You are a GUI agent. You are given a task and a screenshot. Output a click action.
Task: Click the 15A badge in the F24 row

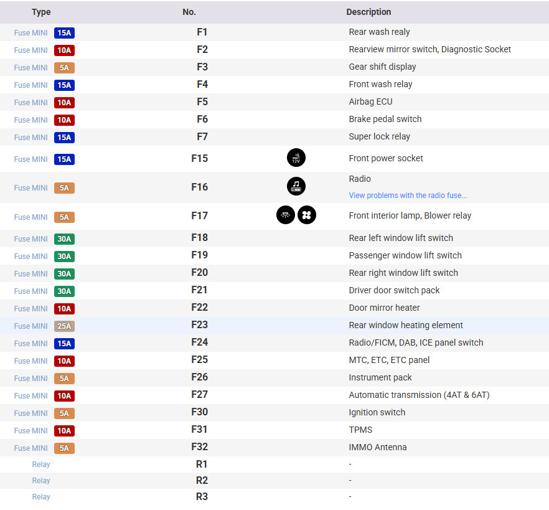[x=65, y=344]
